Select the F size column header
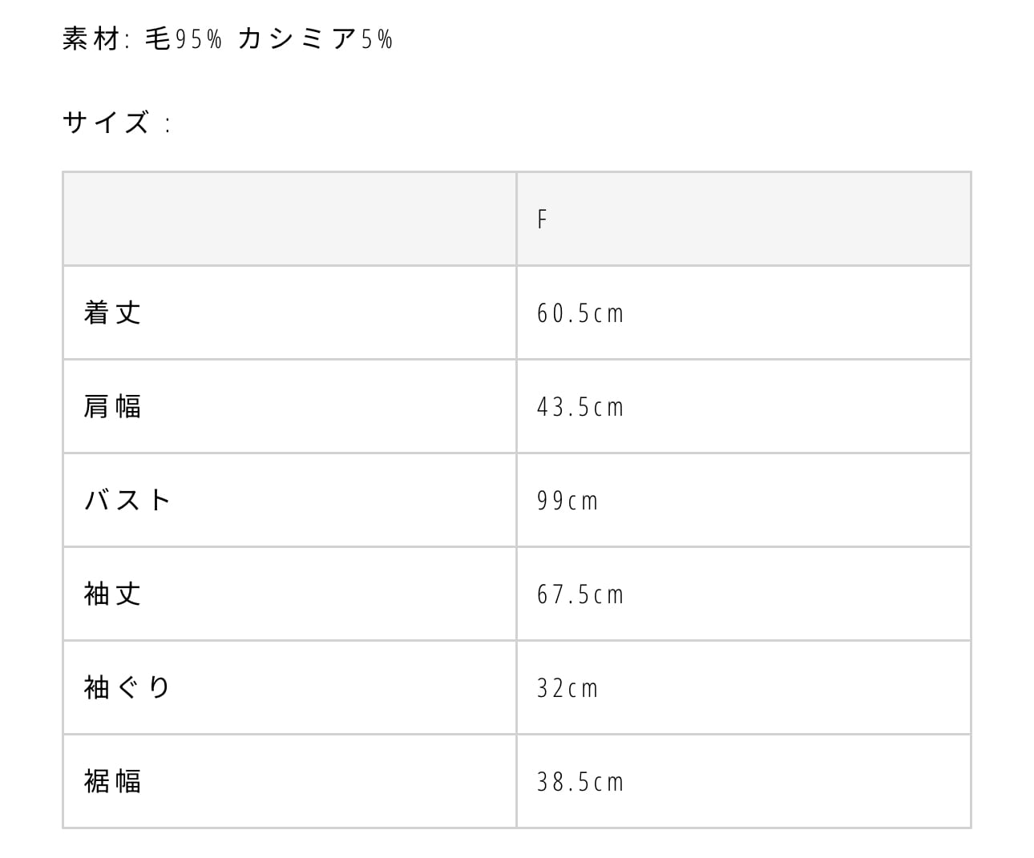The image size is (1034, 858). pos(543,219)
